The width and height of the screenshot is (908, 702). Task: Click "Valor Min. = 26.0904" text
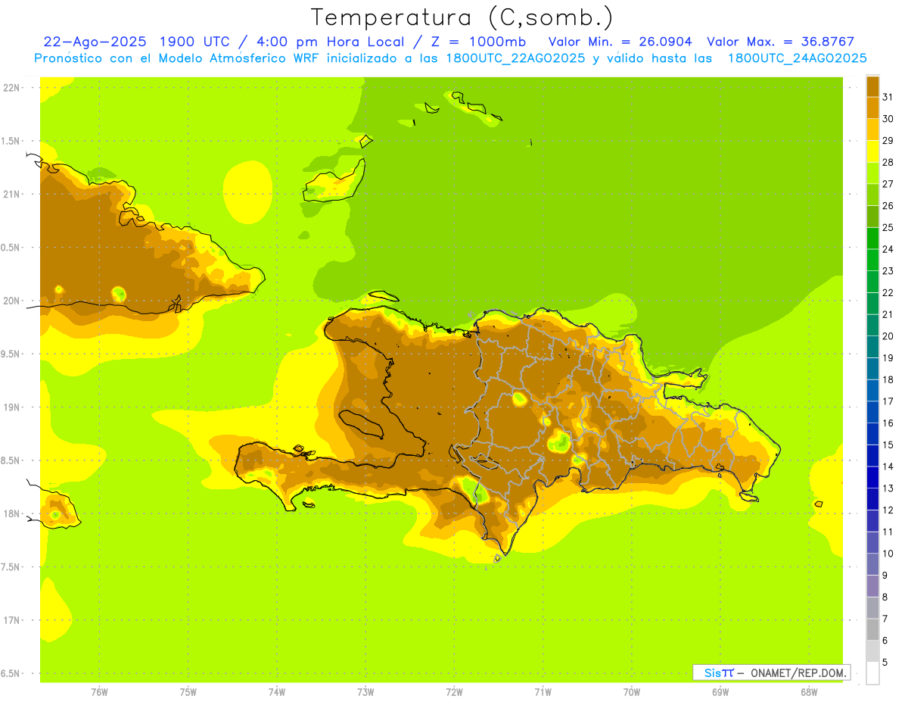click(x=620, y=42)
